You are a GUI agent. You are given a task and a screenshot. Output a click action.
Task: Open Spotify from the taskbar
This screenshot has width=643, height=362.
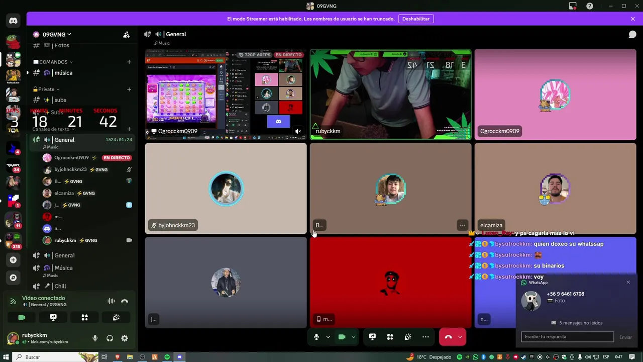(x=167, y=357)
